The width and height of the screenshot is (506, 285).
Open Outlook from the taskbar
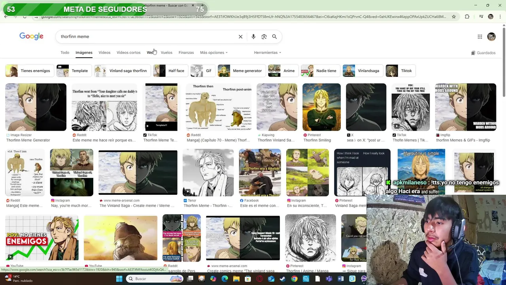(x=271, y=279)
